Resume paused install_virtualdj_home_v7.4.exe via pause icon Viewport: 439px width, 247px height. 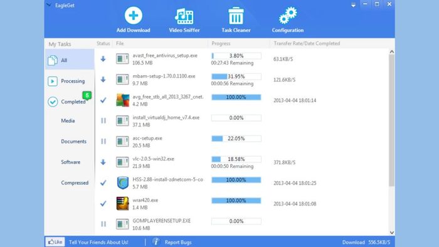coord(103,120)
